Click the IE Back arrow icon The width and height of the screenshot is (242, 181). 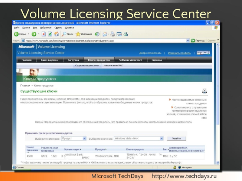tap(16, 34)
